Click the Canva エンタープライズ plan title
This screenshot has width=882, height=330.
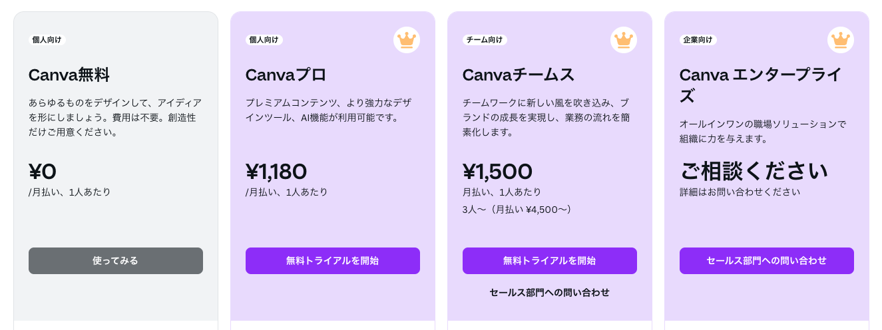coord(761,85)
